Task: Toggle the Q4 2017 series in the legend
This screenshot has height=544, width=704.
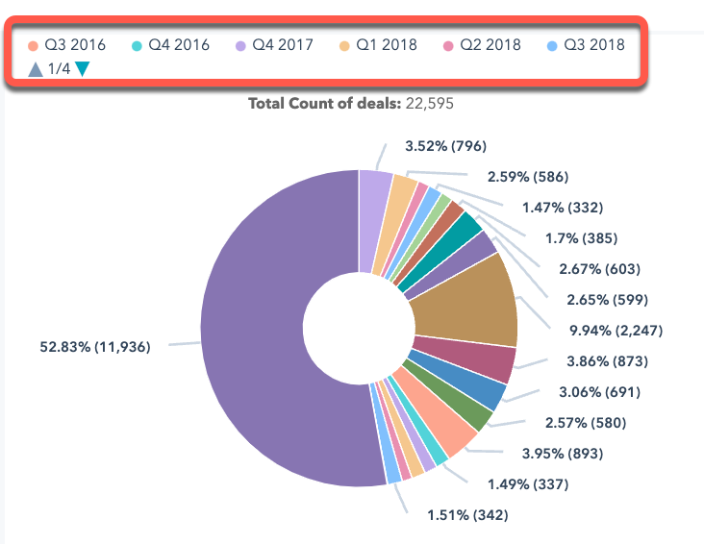Action: [282, 45]
